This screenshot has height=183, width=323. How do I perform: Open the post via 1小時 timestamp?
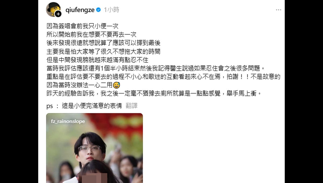(x=111, y=10)
